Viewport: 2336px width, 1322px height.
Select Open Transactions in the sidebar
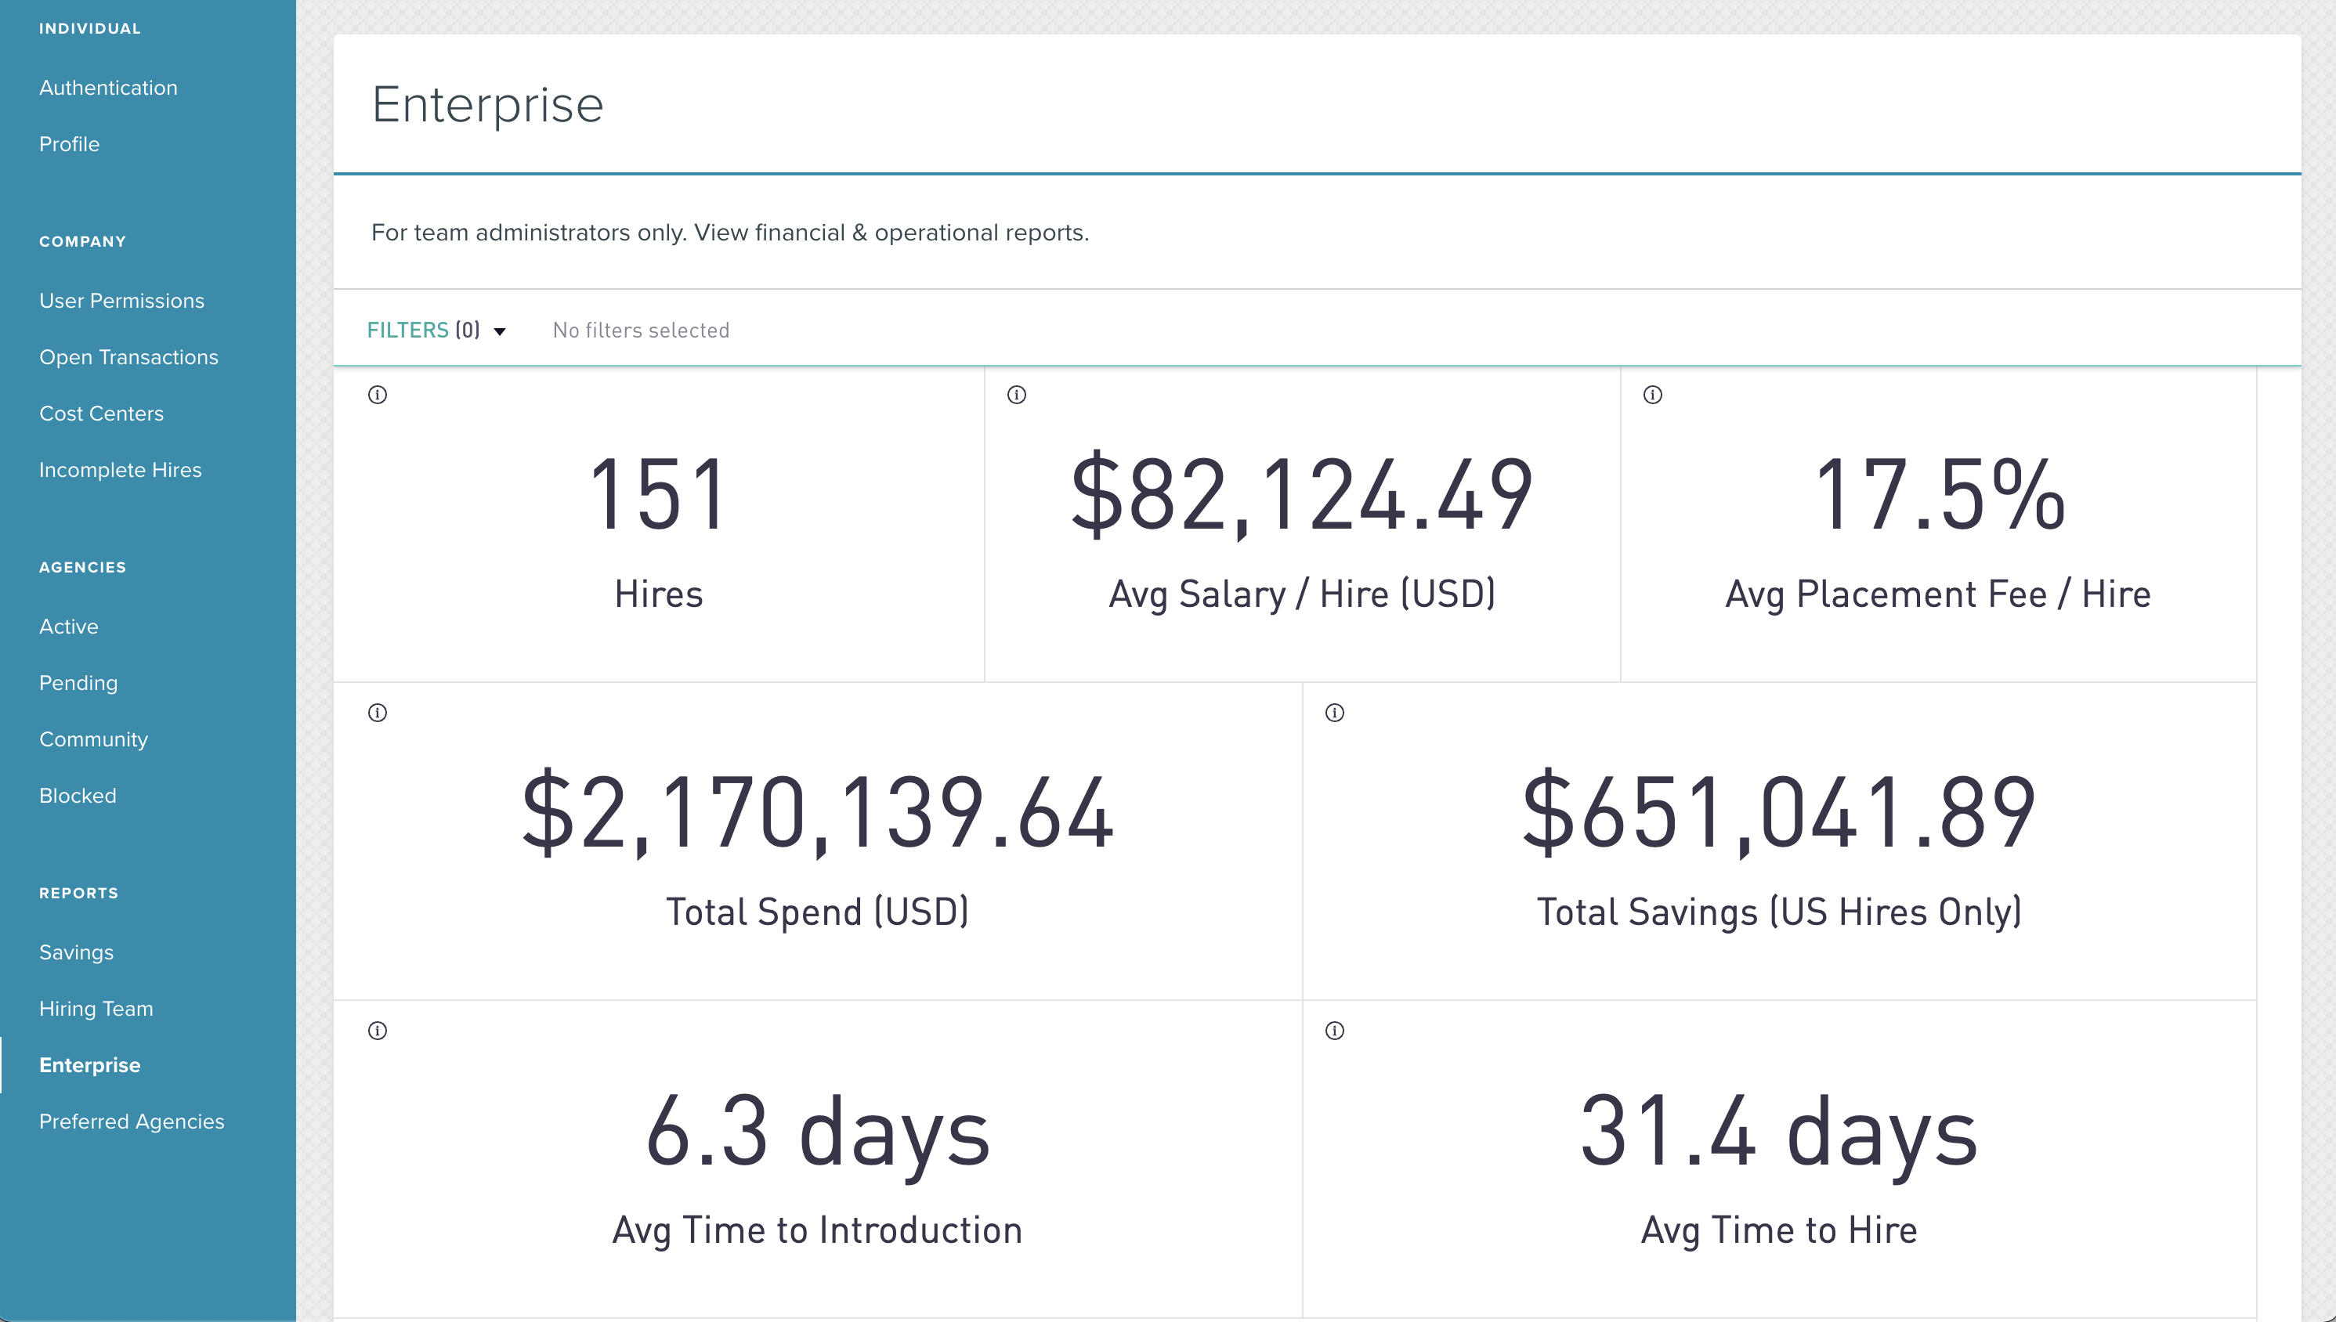coord(128,357)
